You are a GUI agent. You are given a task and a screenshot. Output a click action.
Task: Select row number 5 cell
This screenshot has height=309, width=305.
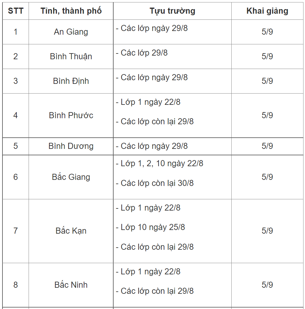point(16,146)
